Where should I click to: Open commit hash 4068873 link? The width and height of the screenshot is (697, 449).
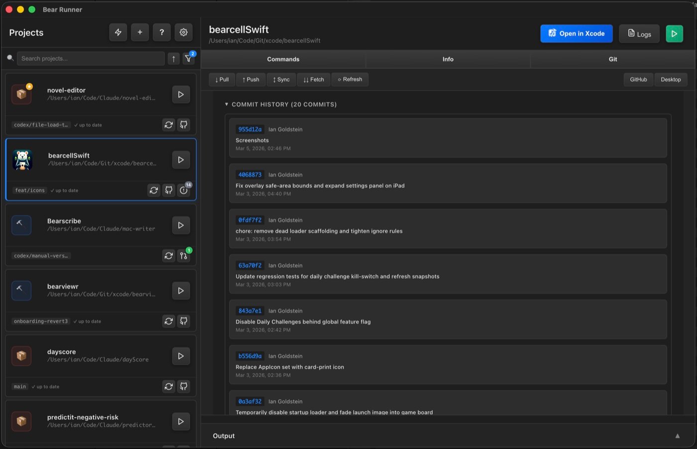click(x=249, y=175)
